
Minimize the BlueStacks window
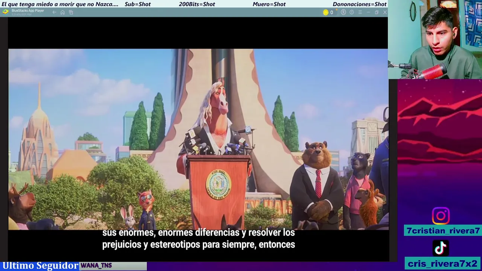tap(368, 12)
